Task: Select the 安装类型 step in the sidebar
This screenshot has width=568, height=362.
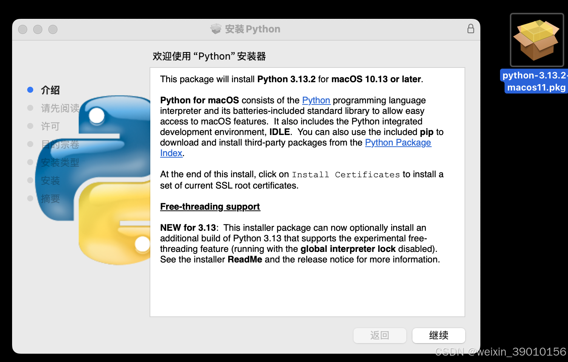Action: [60, 162]
